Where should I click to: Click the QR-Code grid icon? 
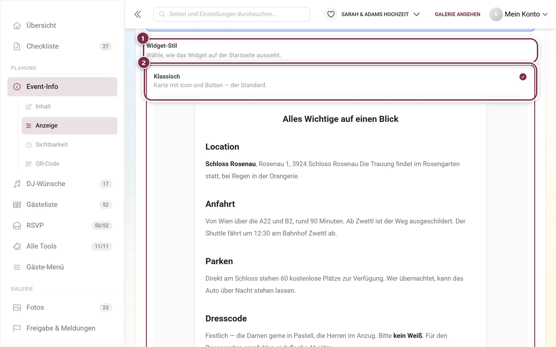point(29,164)
